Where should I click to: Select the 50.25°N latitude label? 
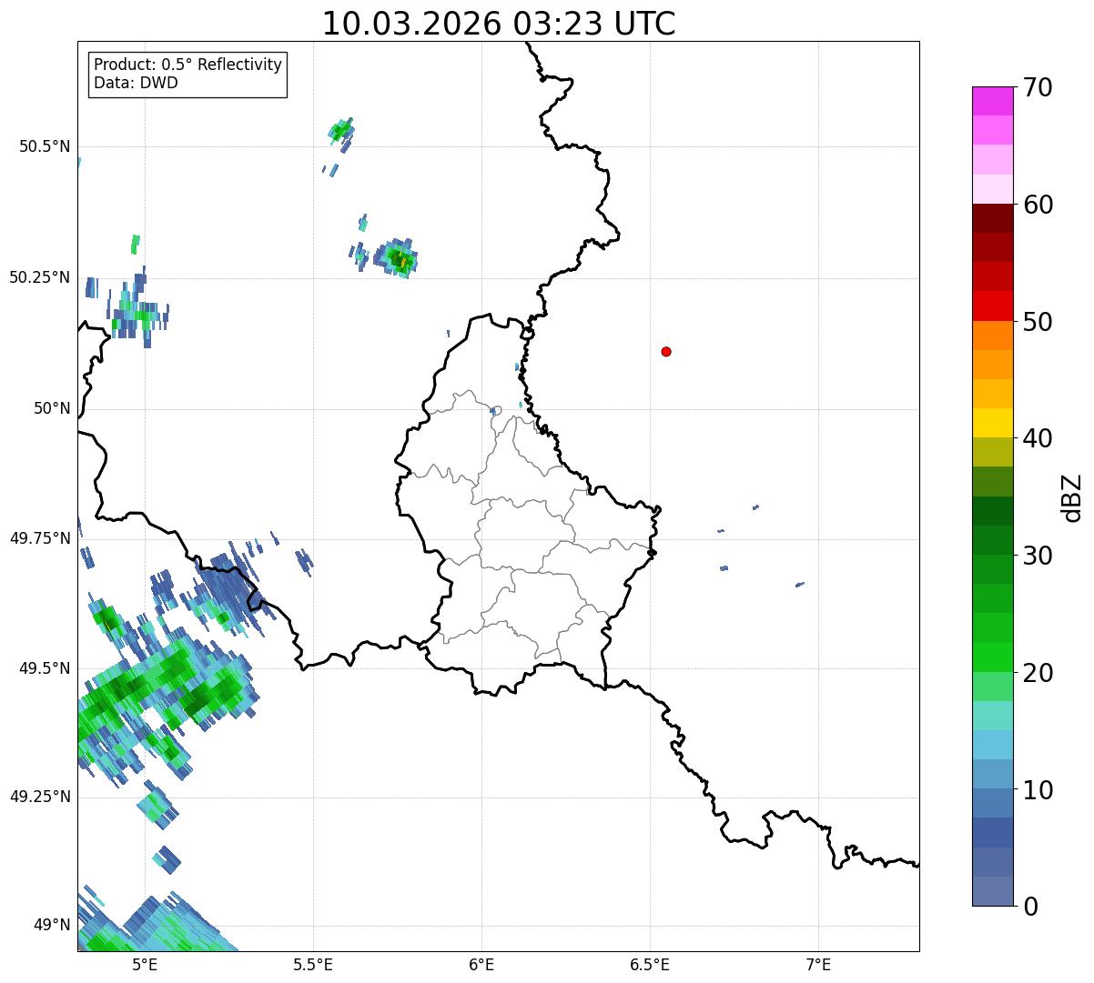coord(39,277)
